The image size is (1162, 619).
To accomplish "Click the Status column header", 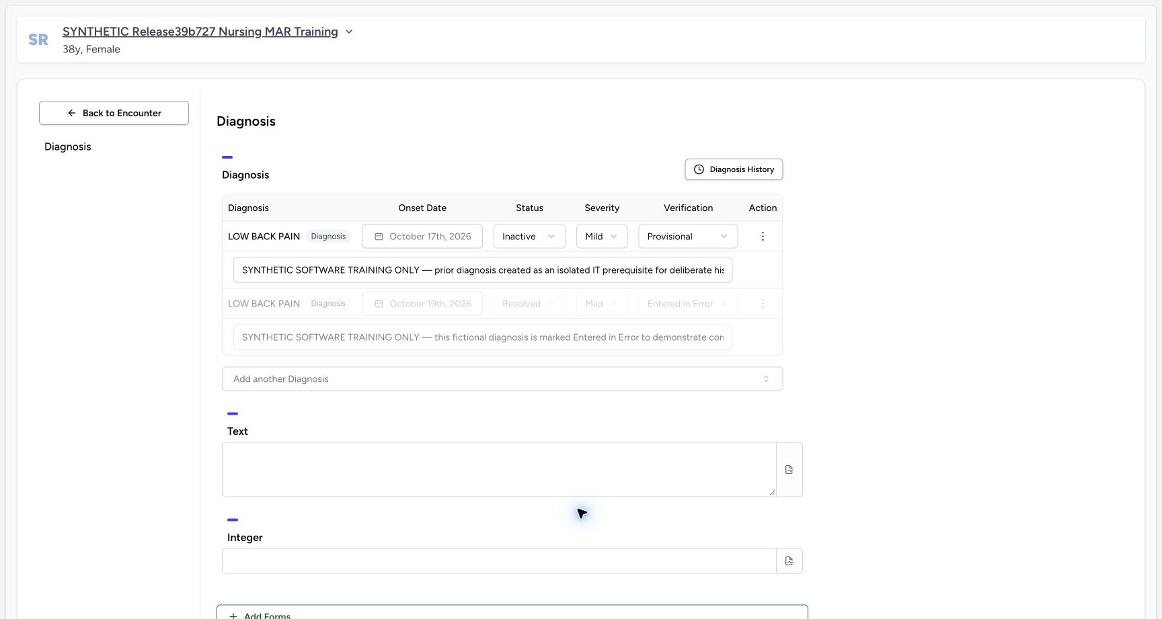I will pos(529,208).
